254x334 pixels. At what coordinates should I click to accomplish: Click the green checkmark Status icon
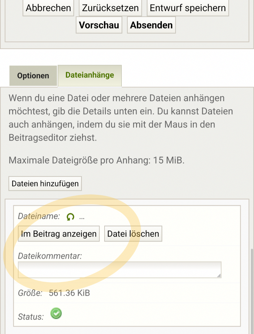(56, 313)
